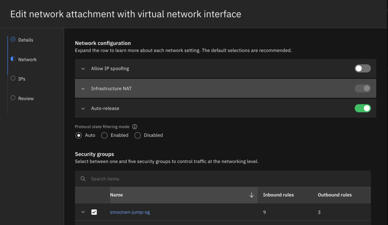This screenshot has width=388, height=225.
Task: Click the protocol state filtering info icon
Action: click(135, 127)
